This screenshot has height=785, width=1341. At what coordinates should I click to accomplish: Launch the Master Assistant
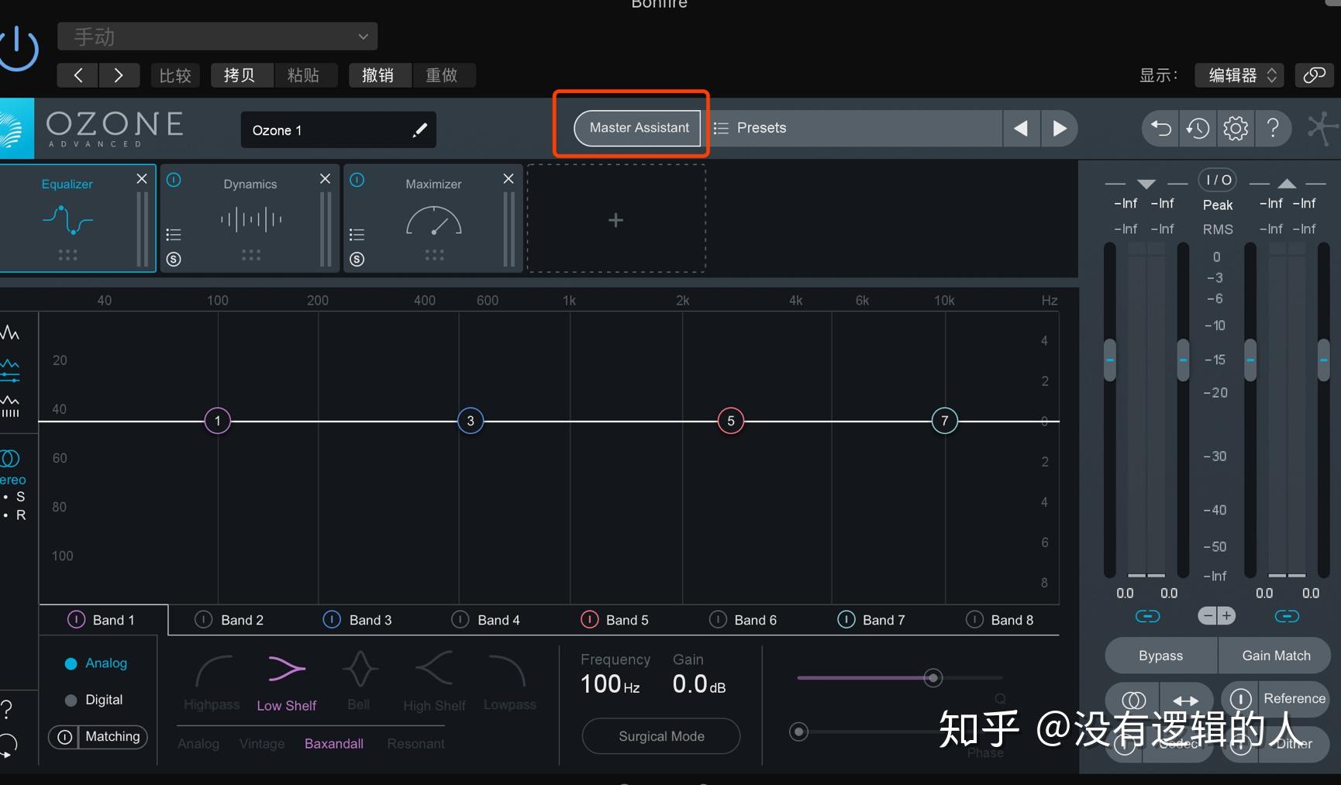coord(638,127)
